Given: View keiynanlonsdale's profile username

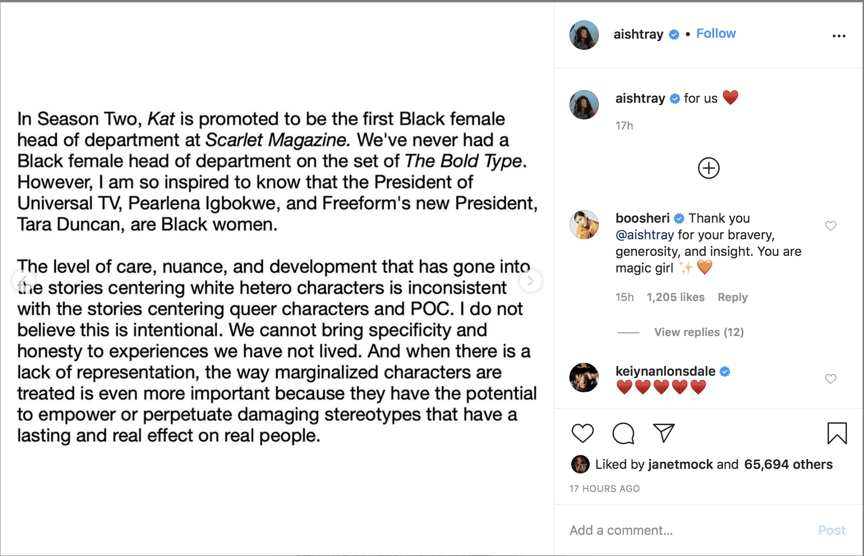Looking at the screenshot, I should pos(665,371).
